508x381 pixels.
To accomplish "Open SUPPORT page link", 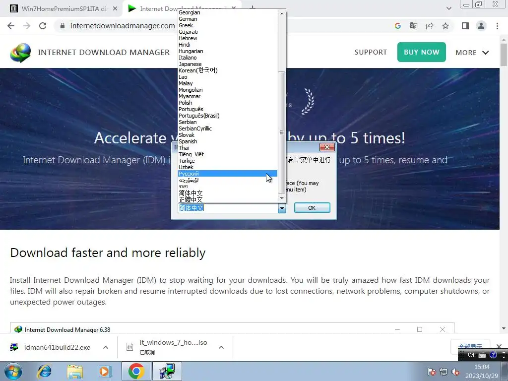I will (x=371, y=52).
